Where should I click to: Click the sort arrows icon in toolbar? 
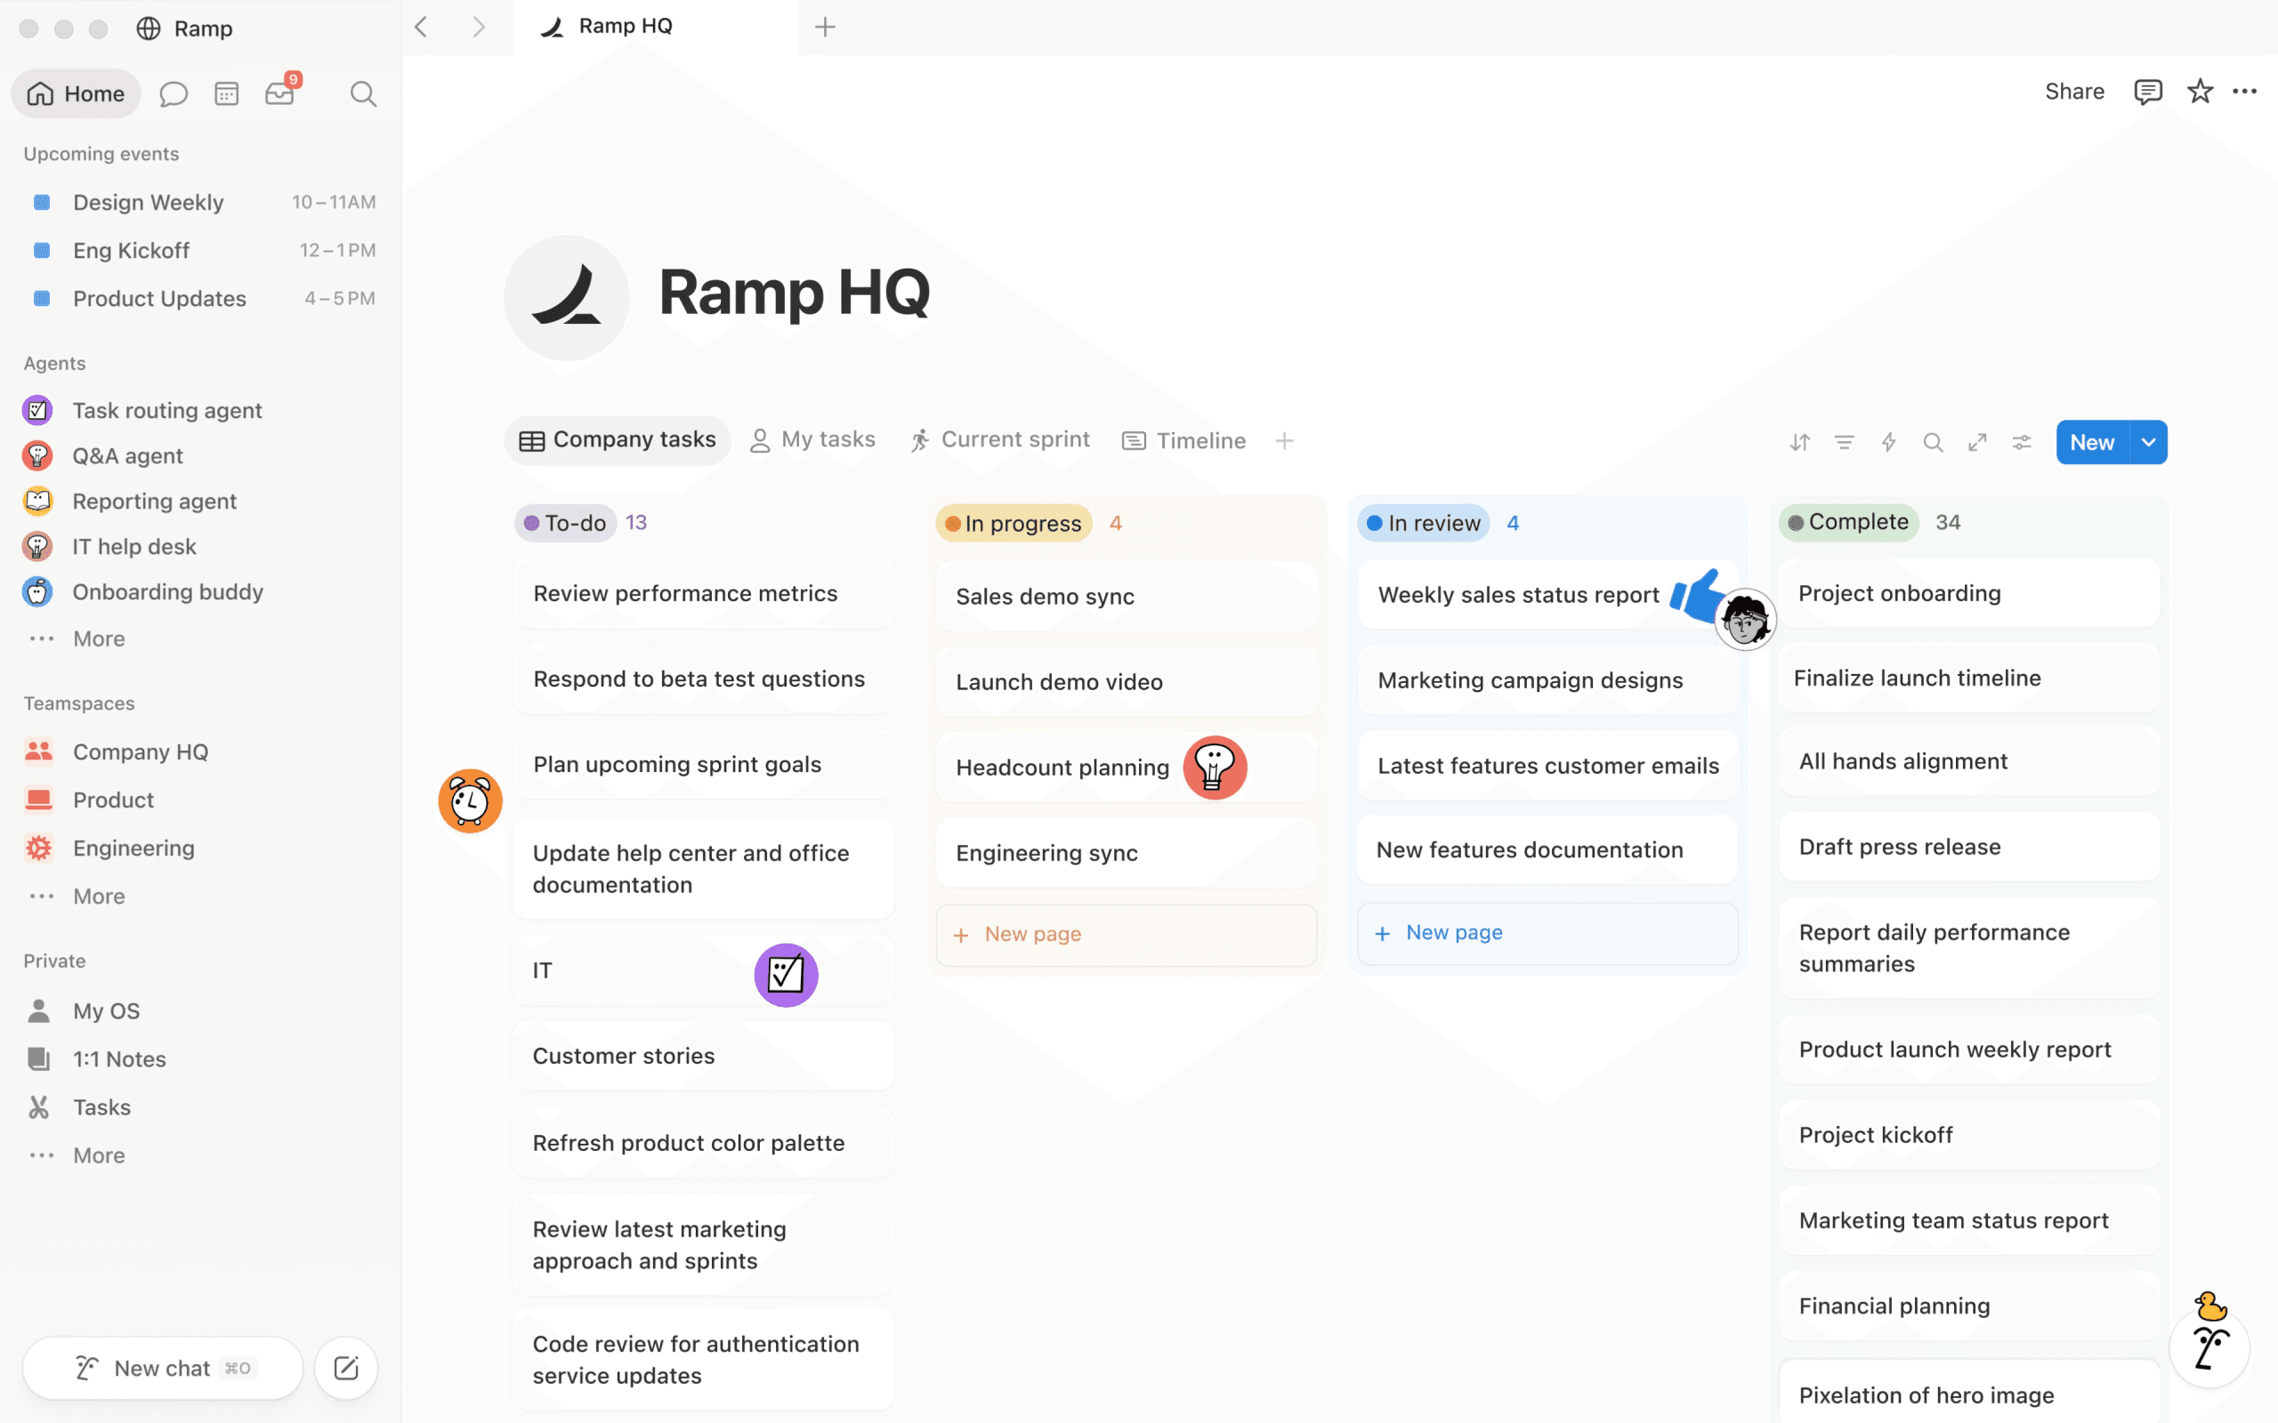point(1800,442)
